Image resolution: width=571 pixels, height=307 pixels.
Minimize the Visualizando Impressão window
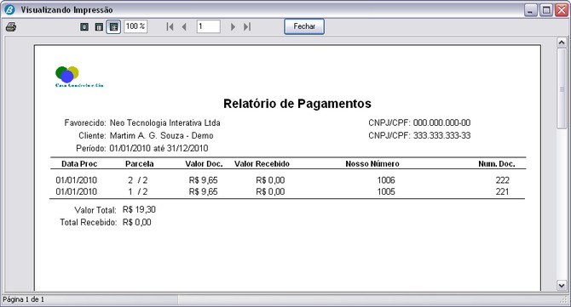click(531, 10)
